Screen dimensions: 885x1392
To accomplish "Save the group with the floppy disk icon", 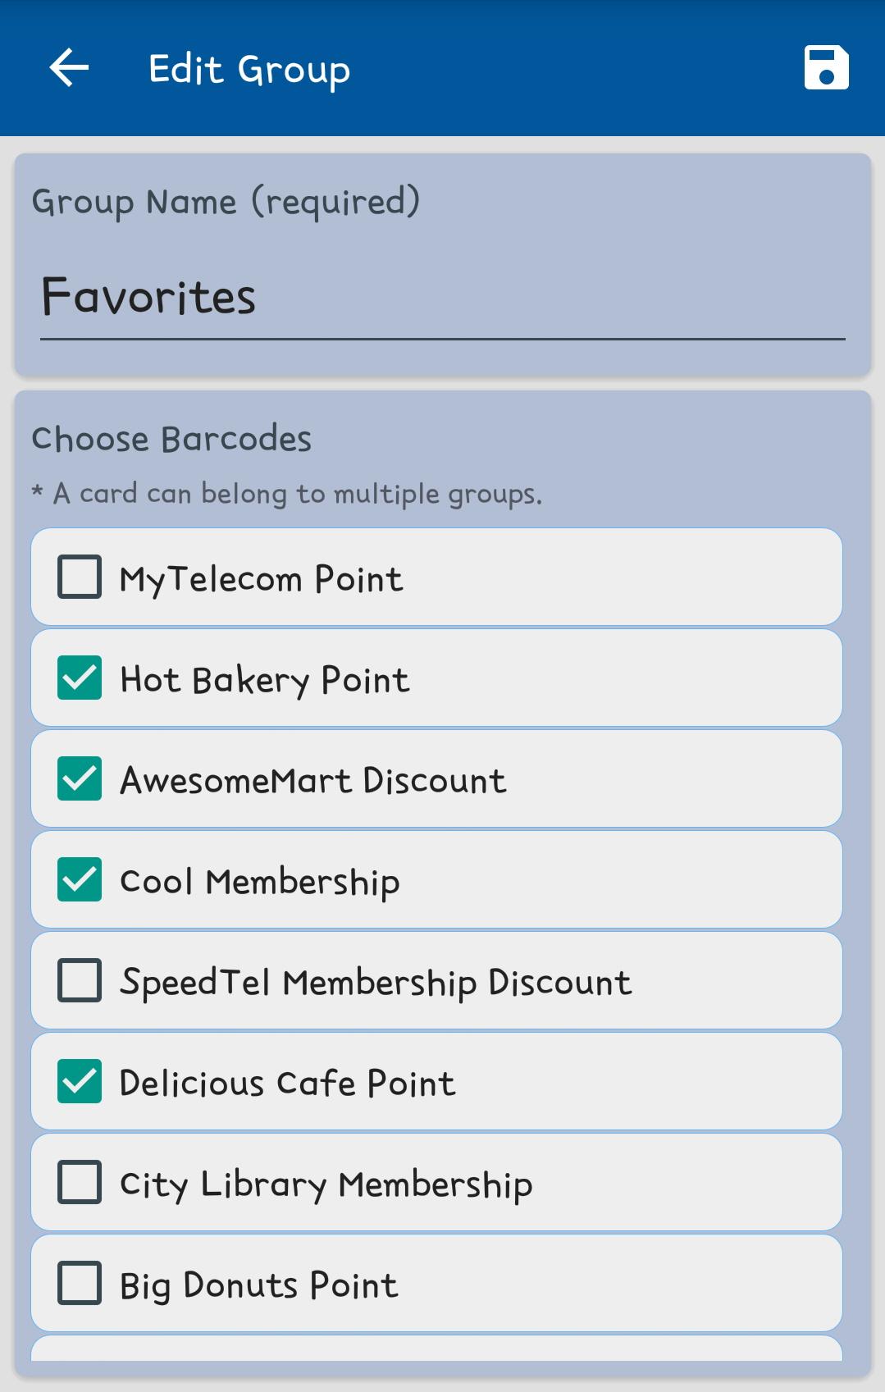I will tap(826, 67).
